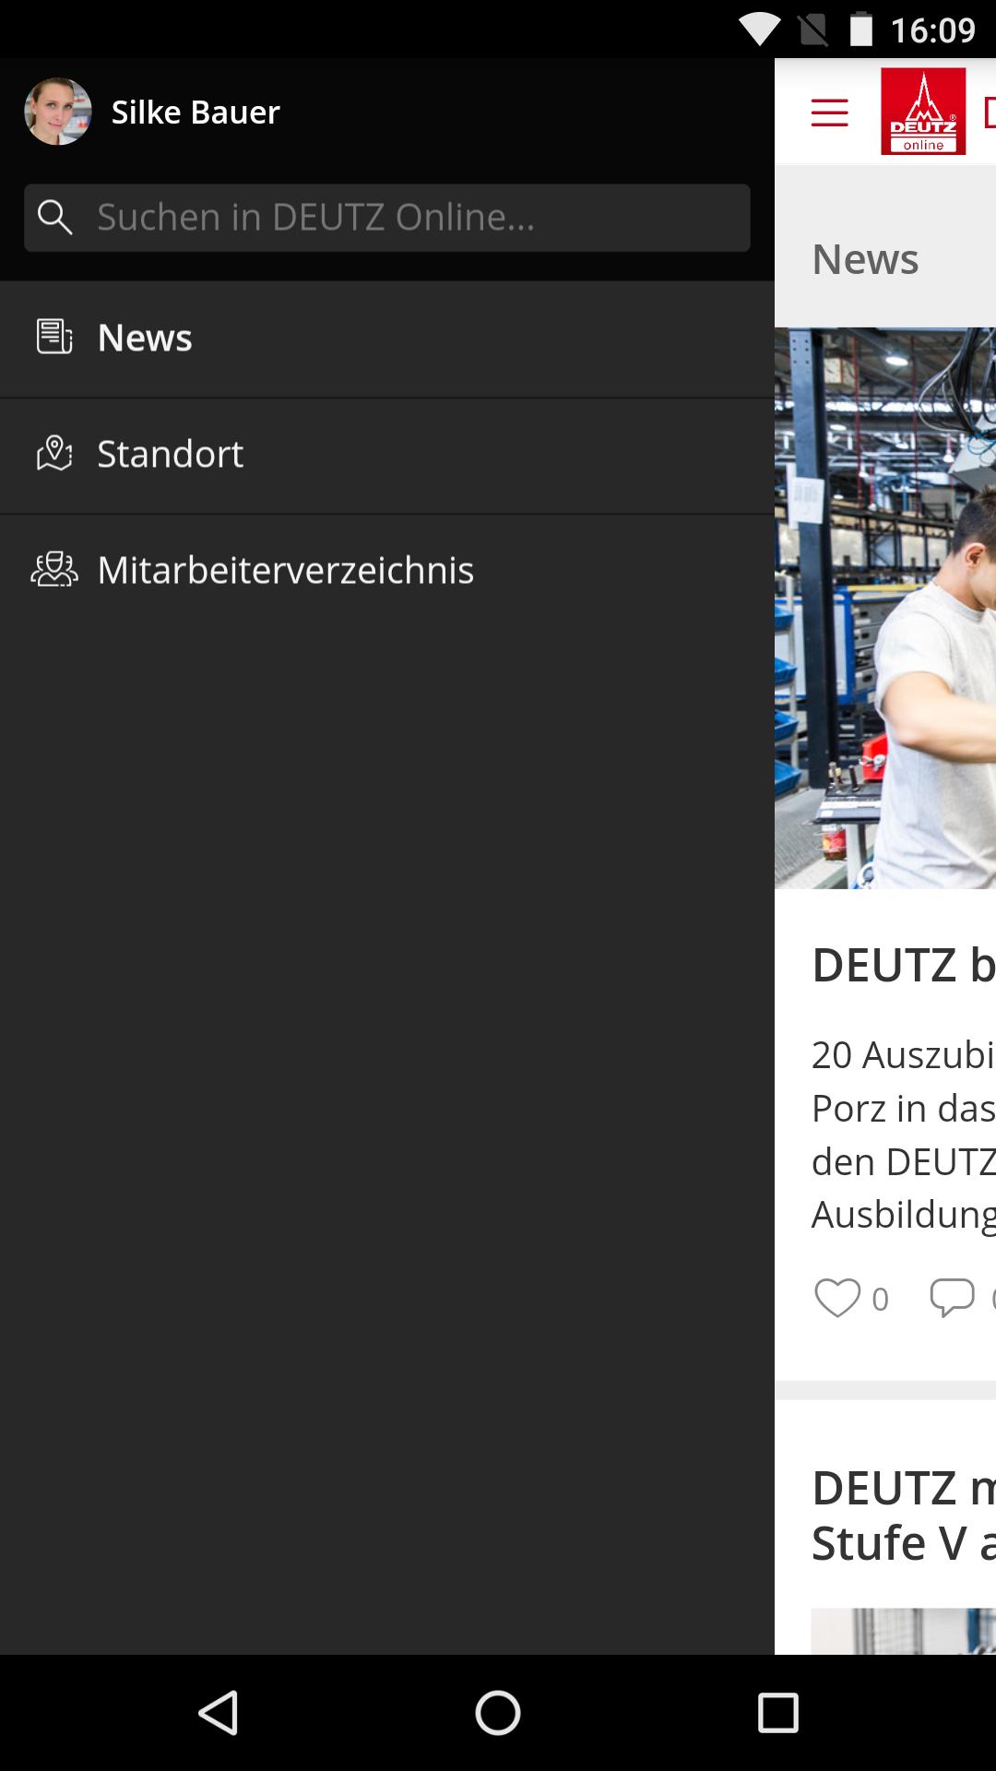Viewport: 996px width, 1771px height.
Task: Select the Standort map pin icon
Action: [54, 454]
